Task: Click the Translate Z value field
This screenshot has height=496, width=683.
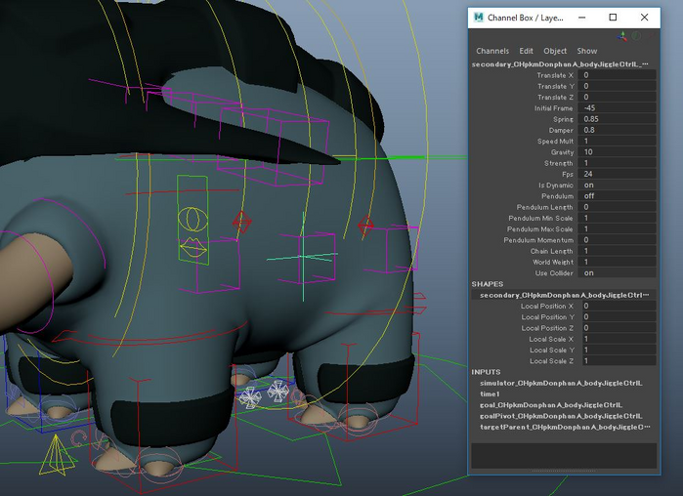Action: click(x=617, y=97)
